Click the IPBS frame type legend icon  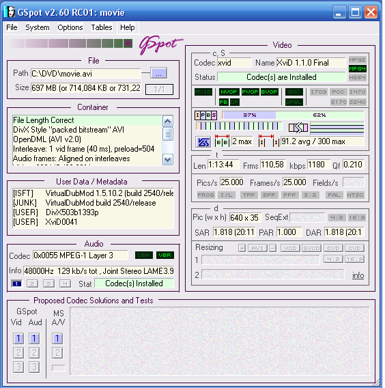point(205,115)
